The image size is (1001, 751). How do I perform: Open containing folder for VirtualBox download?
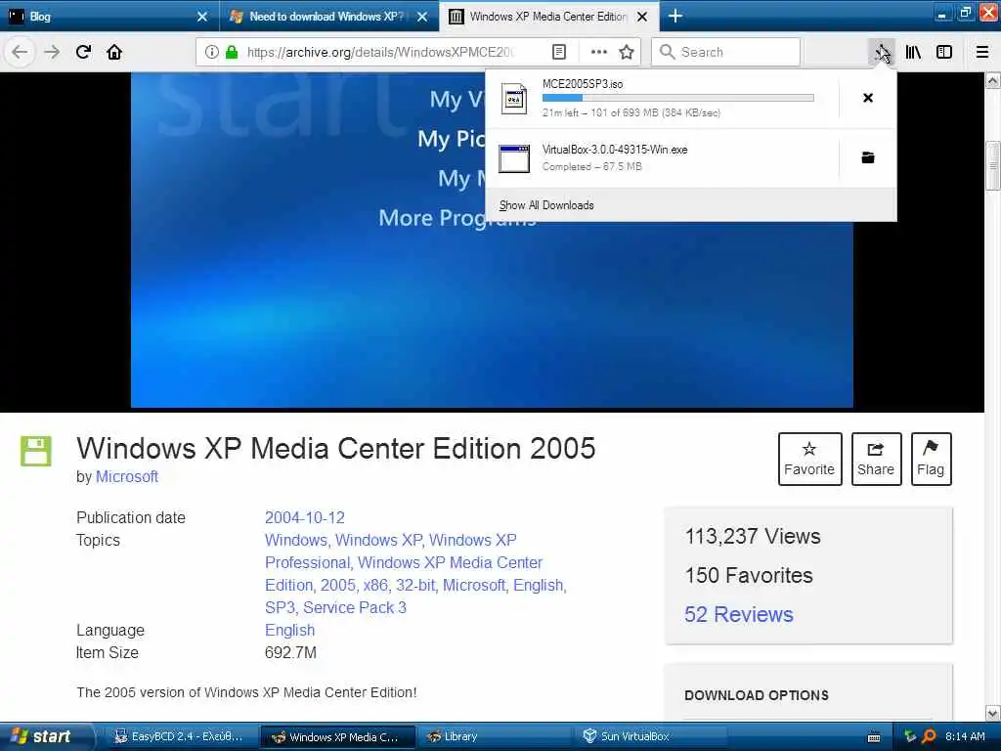(868, 157)
